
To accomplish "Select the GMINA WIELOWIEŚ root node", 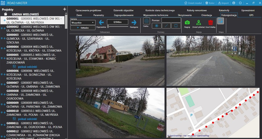I will (25, 14).
